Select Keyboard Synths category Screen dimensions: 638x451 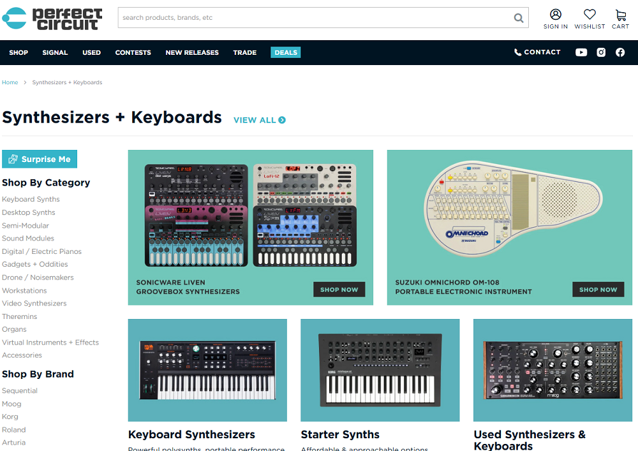[x=31, y=199]
